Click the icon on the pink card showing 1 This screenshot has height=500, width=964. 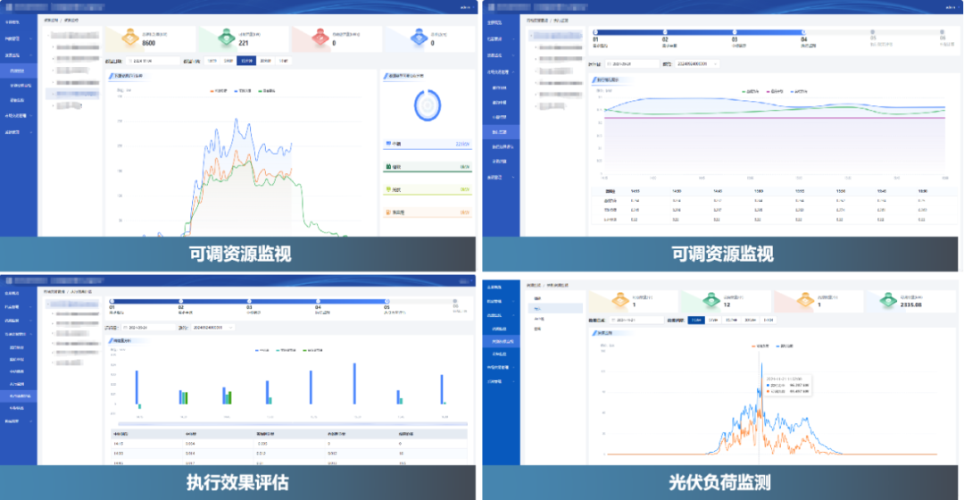click(805, 301)
